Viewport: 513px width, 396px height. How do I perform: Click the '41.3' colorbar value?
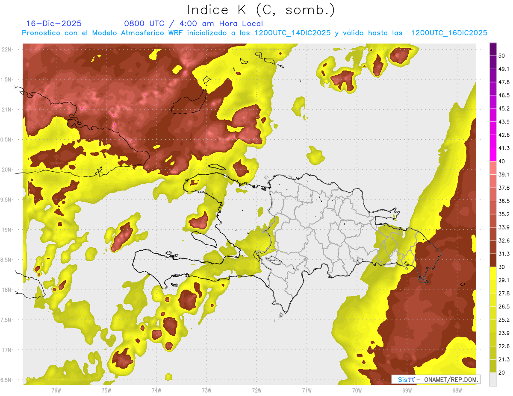pyautogui.click(x=504, y=148)
